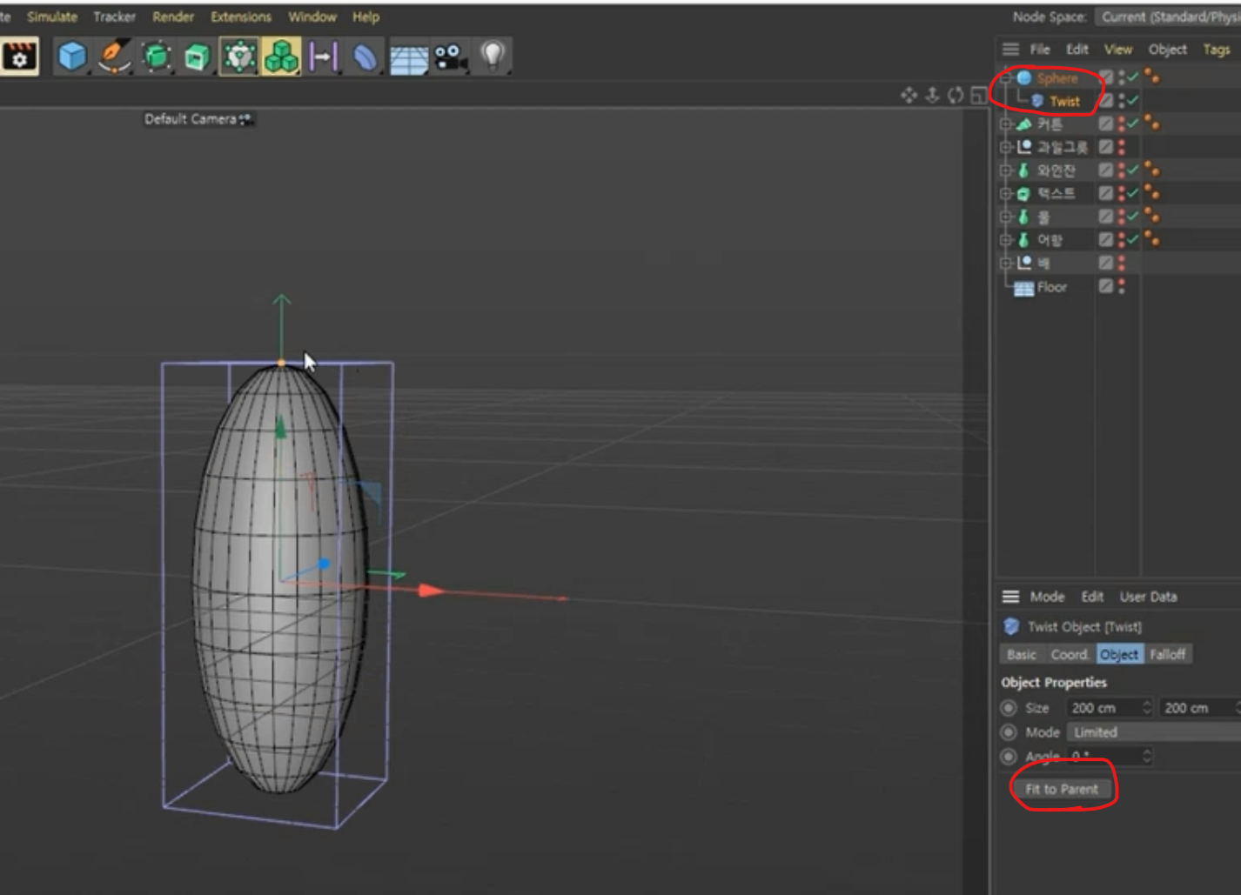Click the second Size 200 cm field
Screen dimensions: 1241x895
(x=1199, y=708)
